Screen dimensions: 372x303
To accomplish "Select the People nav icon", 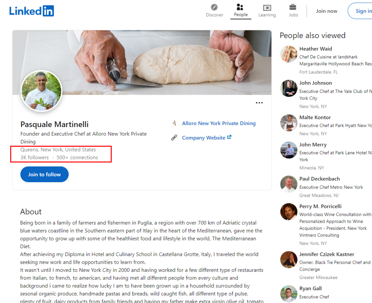I will pyautogui.click(x=240, y=7).
